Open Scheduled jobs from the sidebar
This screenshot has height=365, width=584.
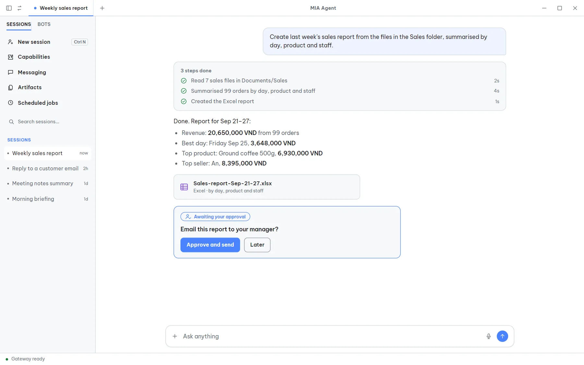(x=47, y=103)
